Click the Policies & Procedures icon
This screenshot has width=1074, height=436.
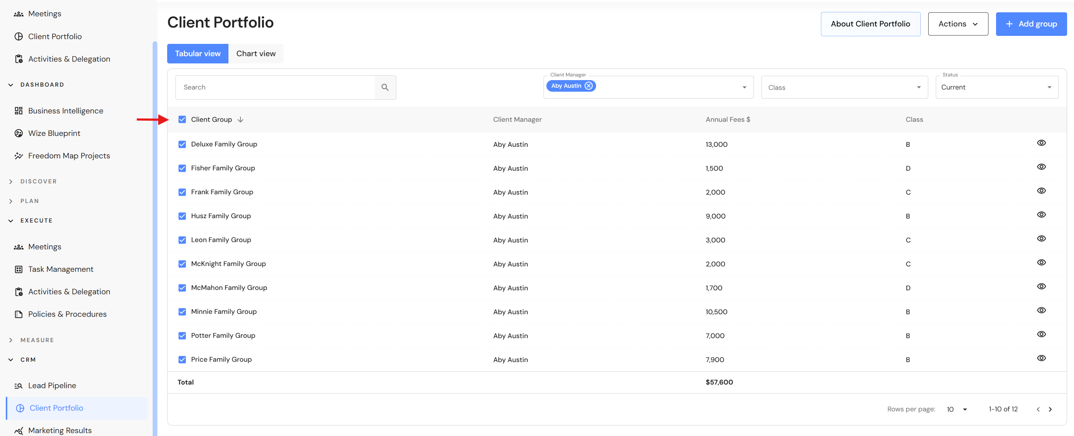(x=18, y=314)
